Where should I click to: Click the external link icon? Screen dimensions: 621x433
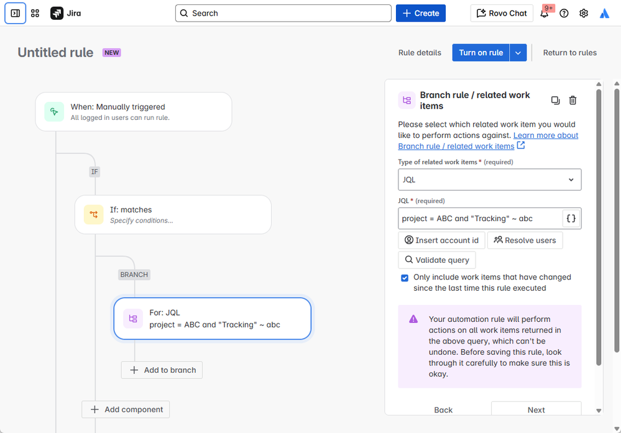click(521, 145)
